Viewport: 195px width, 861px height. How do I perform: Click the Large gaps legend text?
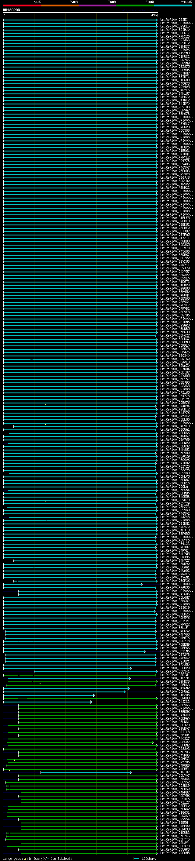(x=37, y=859)
